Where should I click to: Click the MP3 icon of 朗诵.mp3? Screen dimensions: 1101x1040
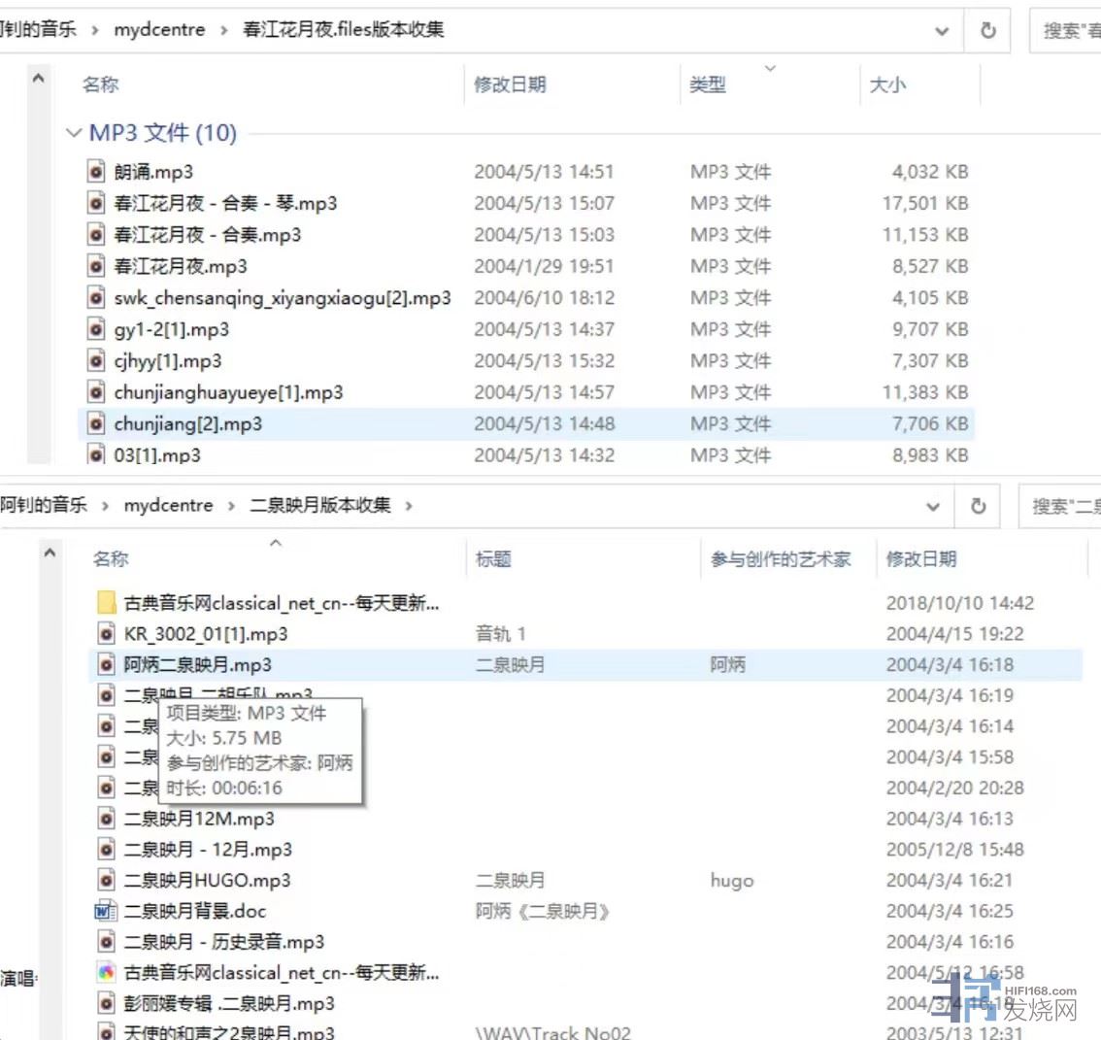(95, 172)
